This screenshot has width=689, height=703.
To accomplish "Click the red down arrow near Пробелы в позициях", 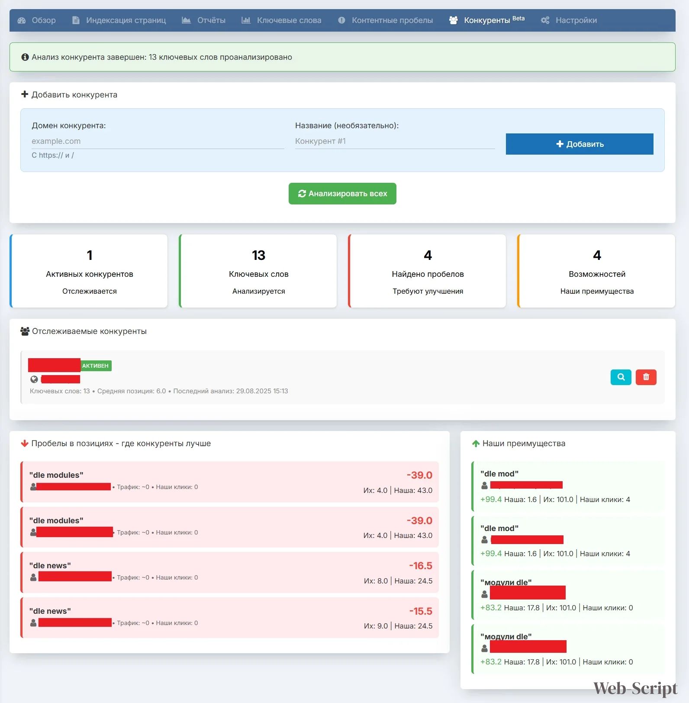I will 25,444.
